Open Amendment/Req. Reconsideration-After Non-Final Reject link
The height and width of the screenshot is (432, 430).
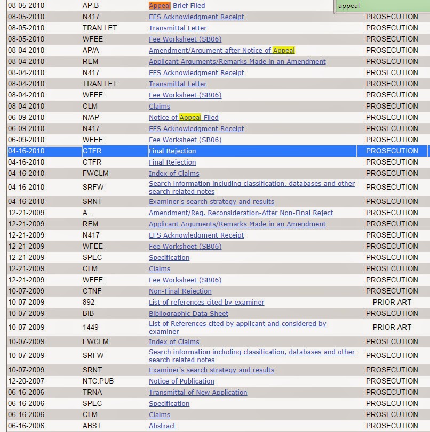click(241, 213)
